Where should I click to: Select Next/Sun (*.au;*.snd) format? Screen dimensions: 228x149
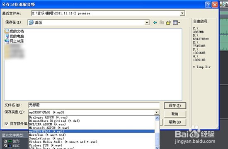[x=92, y=135]
